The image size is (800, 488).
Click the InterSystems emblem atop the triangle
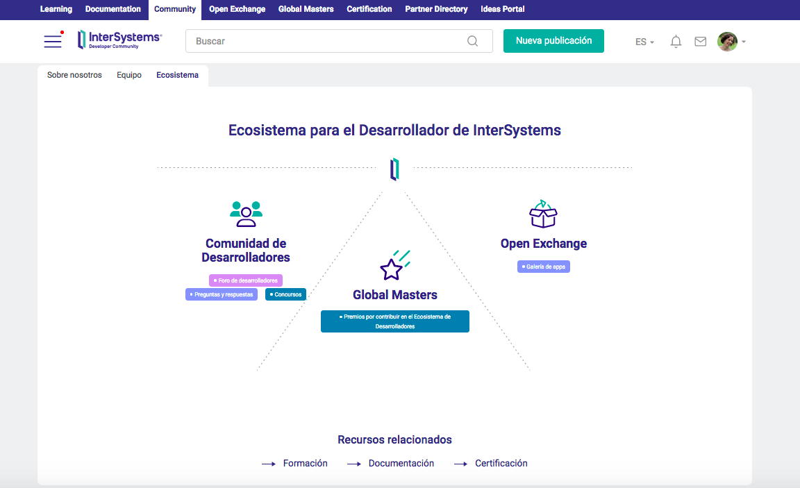[x=394, y=169]
